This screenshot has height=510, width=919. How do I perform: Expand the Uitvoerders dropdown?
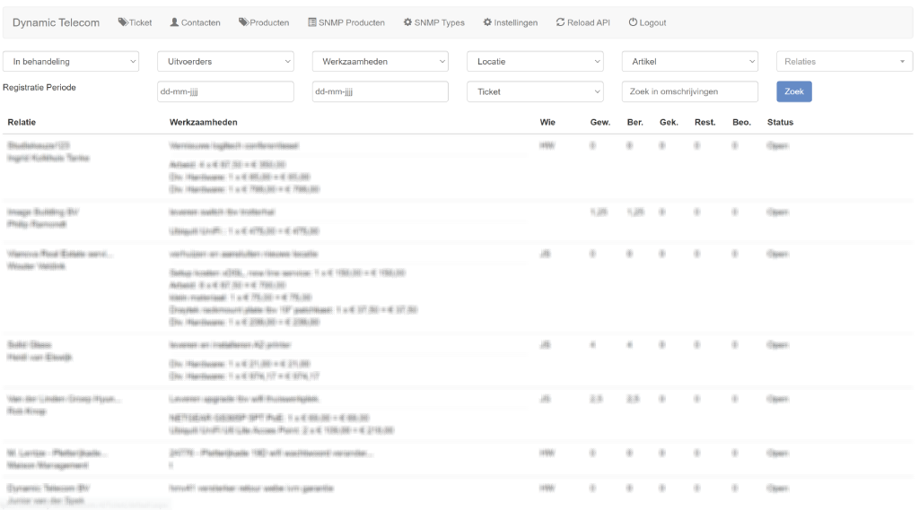225,62
